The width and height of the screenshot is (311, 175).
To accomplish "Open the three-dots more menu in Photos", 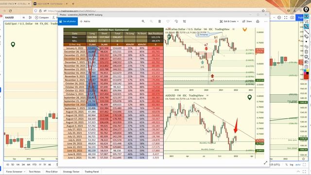I will [x=266, y=21].
